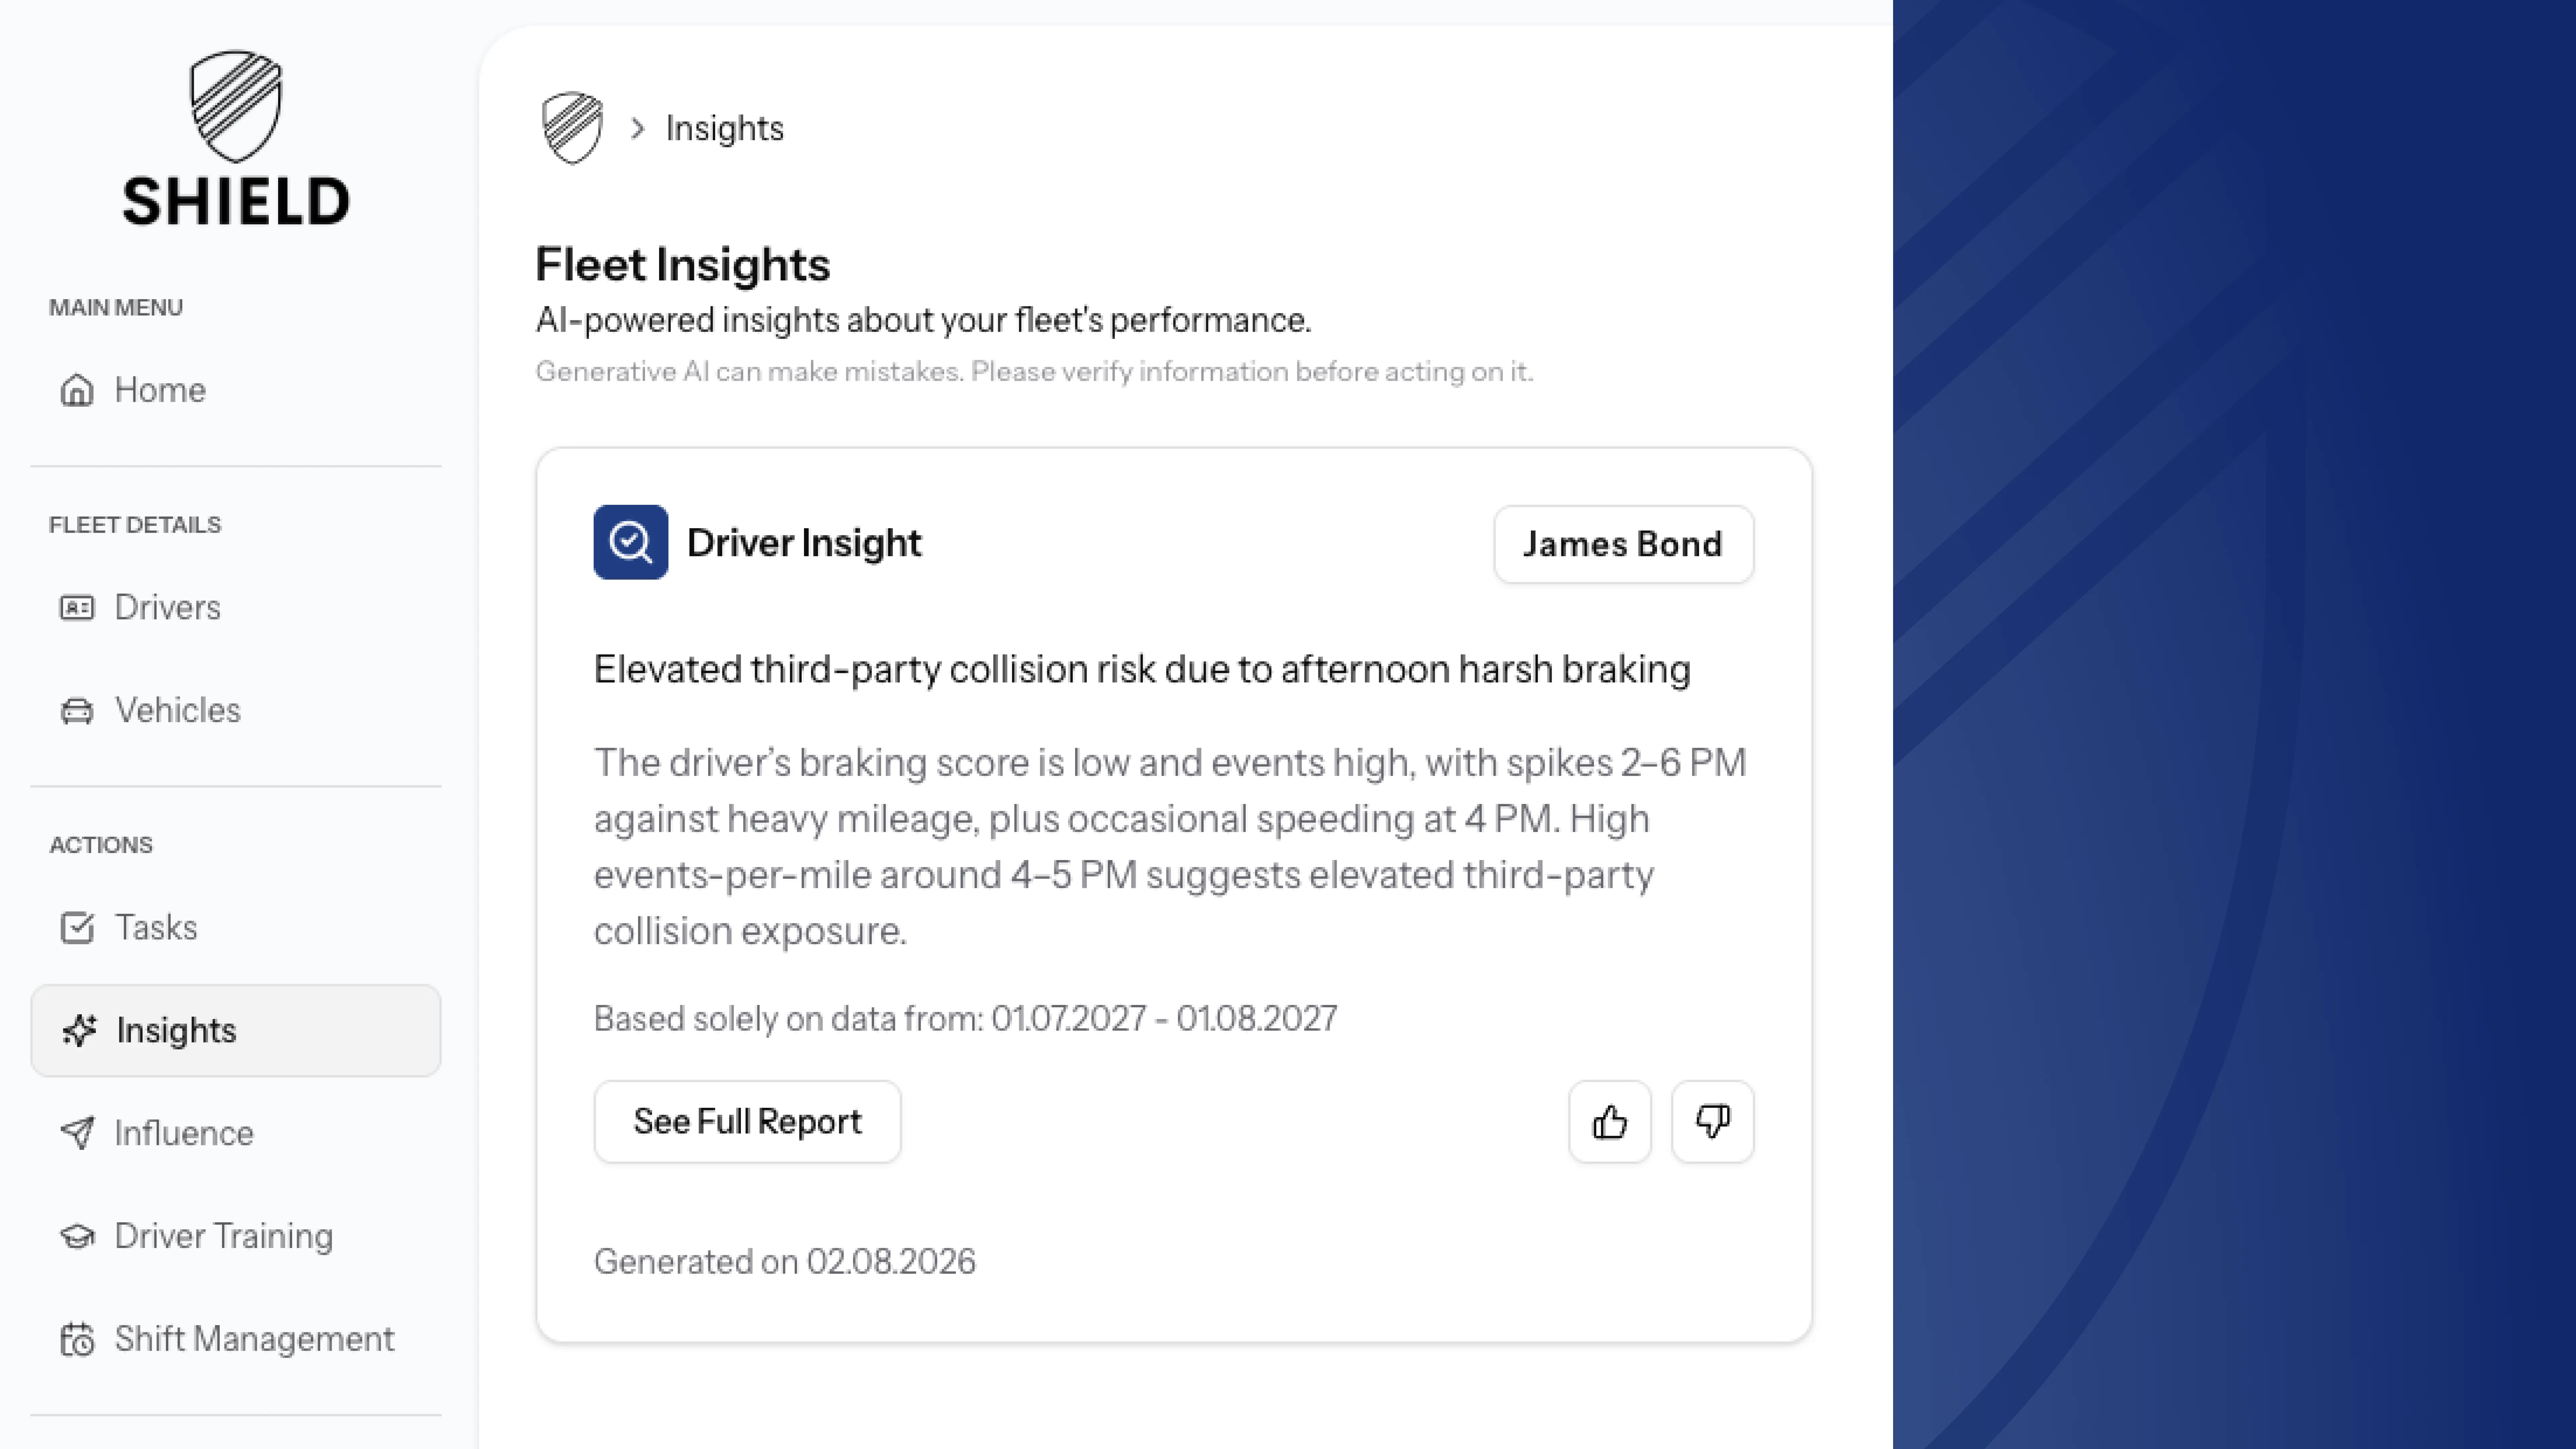Viewport: 2576px width, 1449px height.
Task: Click the Home house icon
Action: click(x=77, y=390)
